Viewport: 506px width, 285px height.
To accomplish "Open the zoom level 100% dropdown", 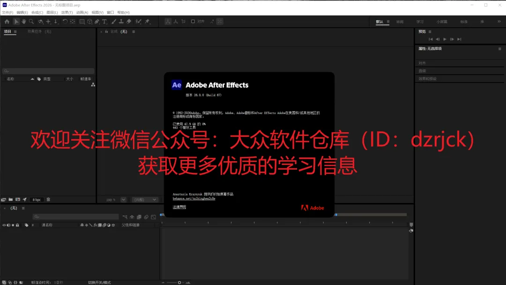I will tap(123, 200).
